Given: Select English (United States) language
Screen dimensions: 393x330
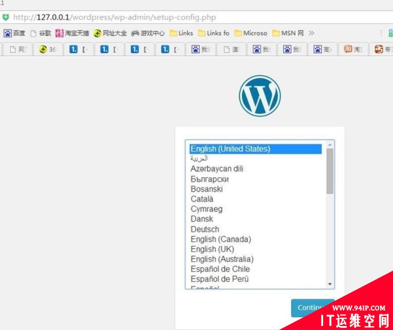Looking at the screenshot, I should 256,149.
